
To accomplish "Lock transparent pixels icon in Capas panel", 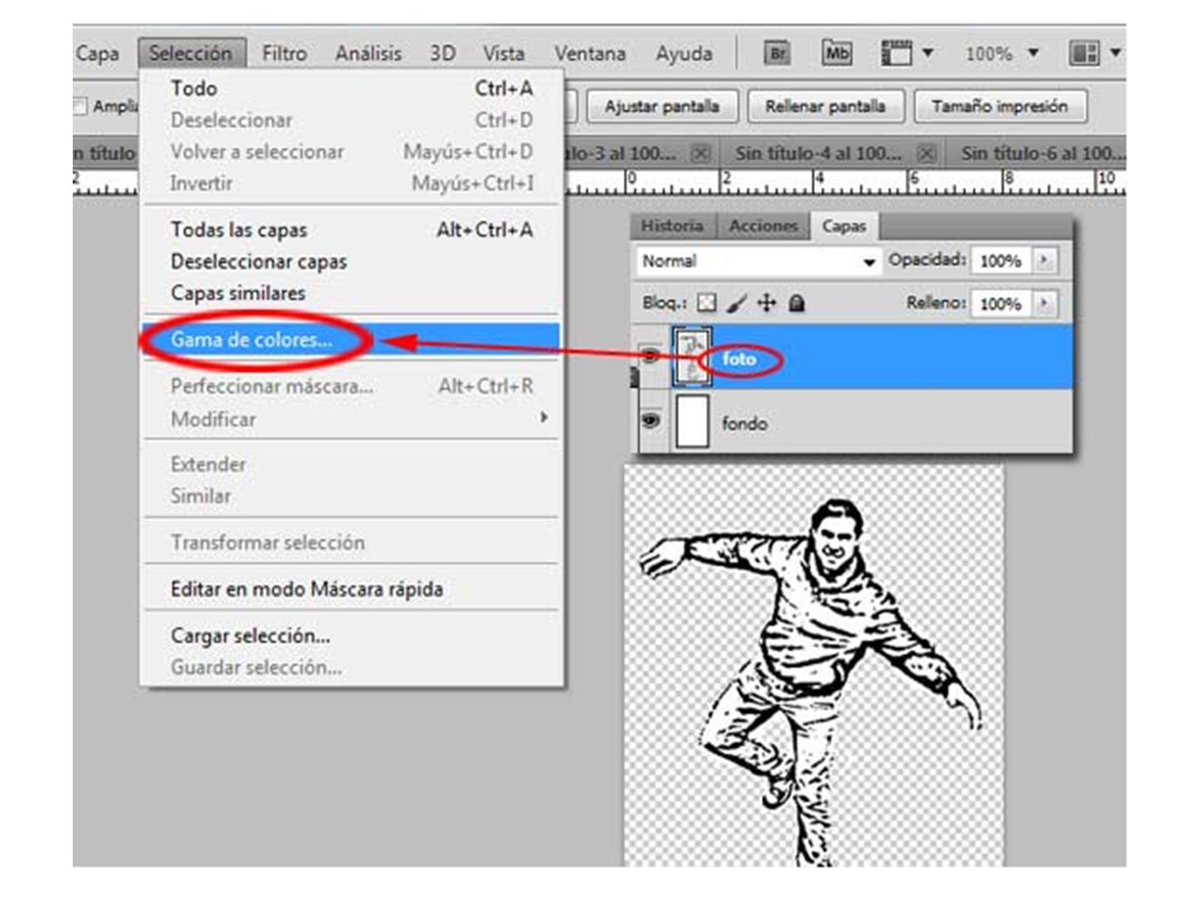I will [706, 303].
